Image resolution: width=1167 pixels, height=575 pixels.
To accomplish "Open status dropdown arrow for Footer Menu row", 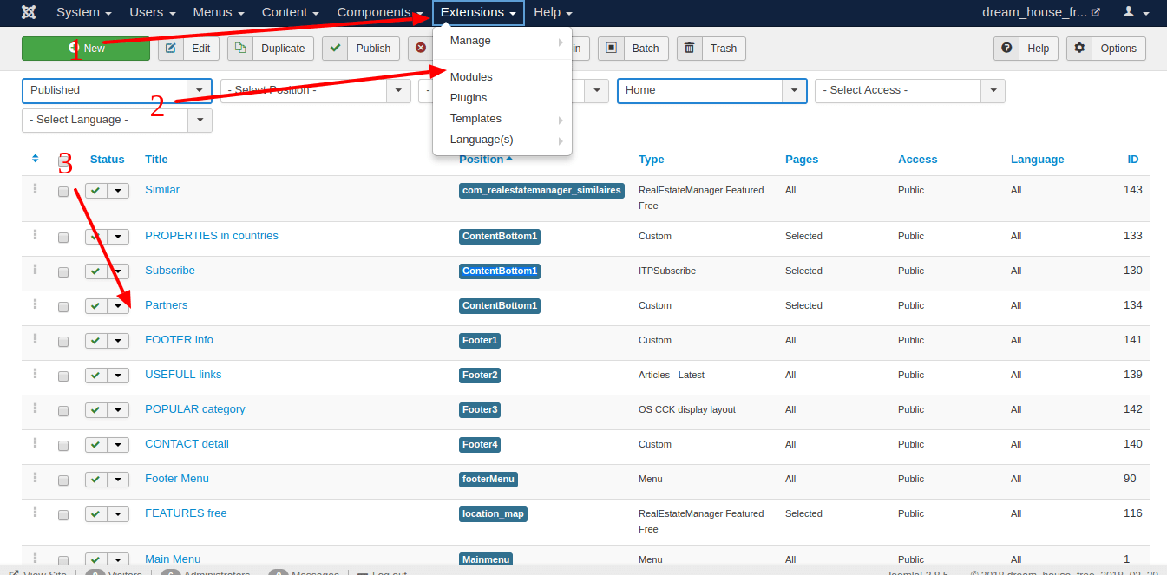I will click(119, 480).
